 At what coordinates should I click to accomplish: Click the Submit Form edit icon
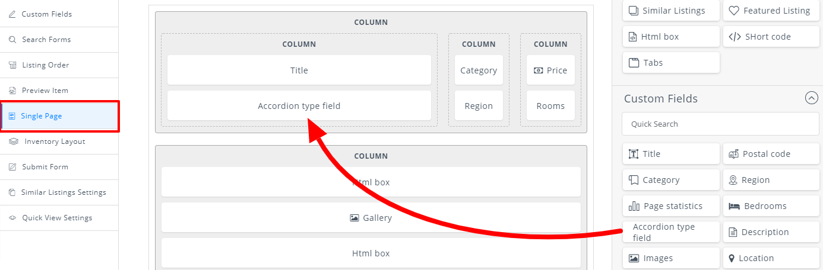[x=12, y=167]
